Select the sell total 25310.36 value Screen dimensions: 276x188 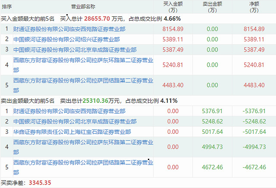click(95, 101)
